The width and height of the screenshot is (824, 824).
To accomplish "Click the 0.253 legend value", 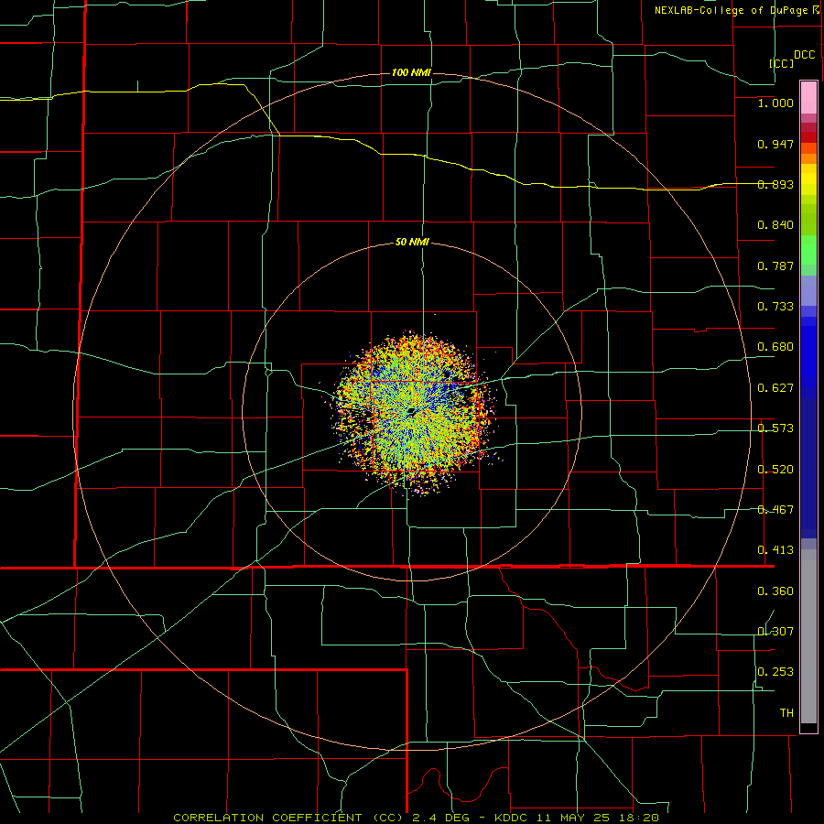I will click(x=775, y=672).
